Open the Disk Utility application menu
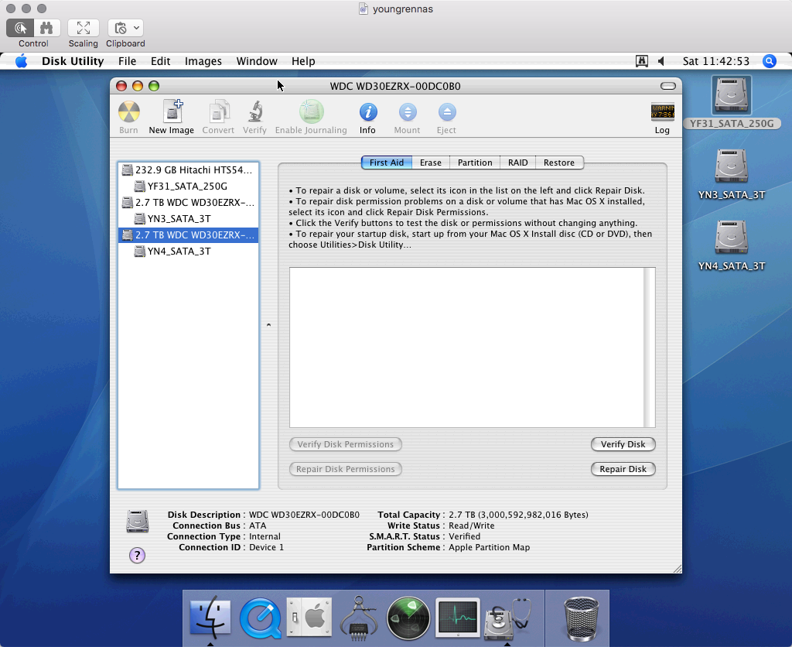792x647 pixels. (x=73, y=61)
